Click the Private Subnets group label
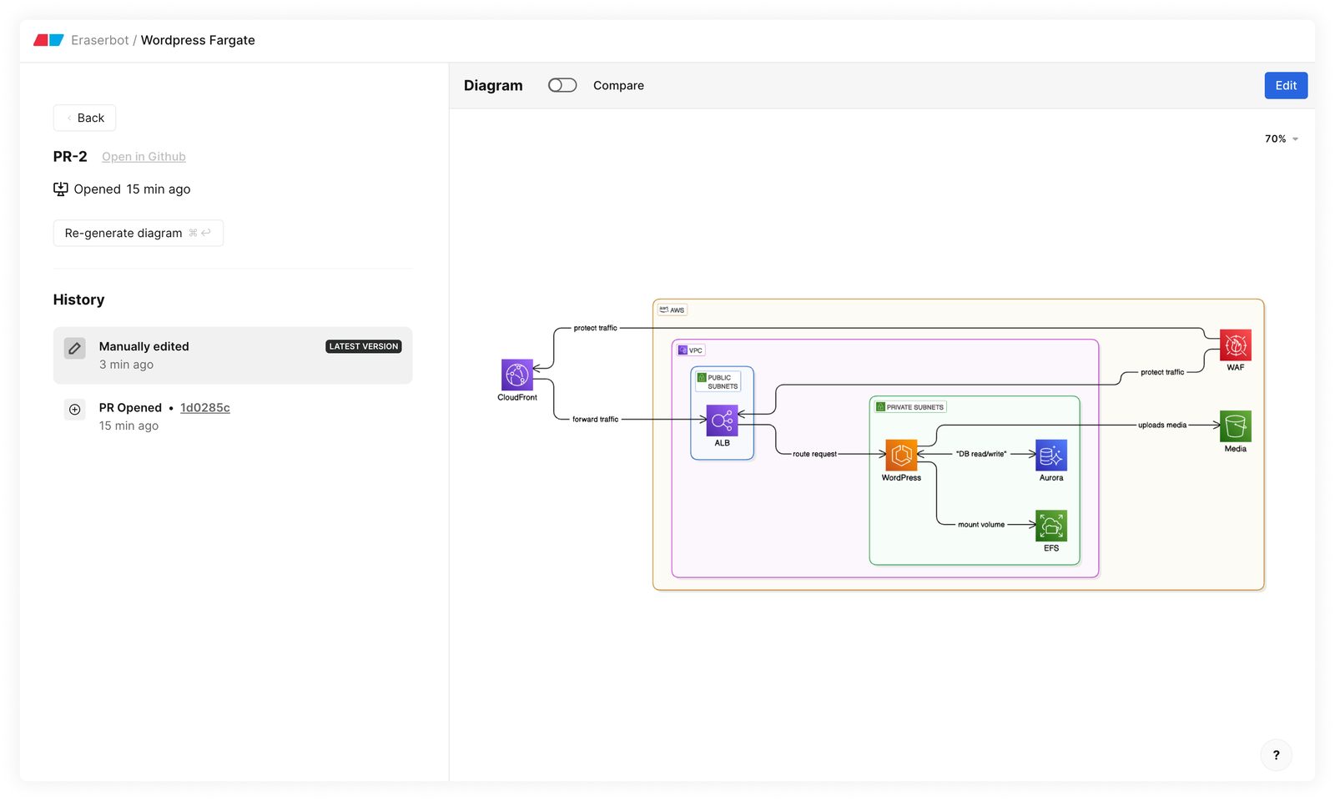 (x=910, y=407)
